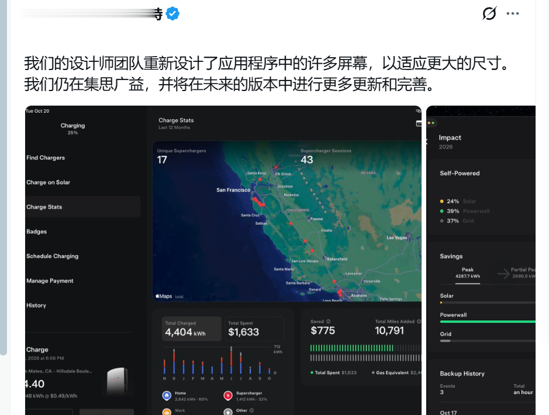The height and width of the screenshot is (415, 549).
Task: Click the Total Charged 4,404 kWh card
Action: point(192,329)
